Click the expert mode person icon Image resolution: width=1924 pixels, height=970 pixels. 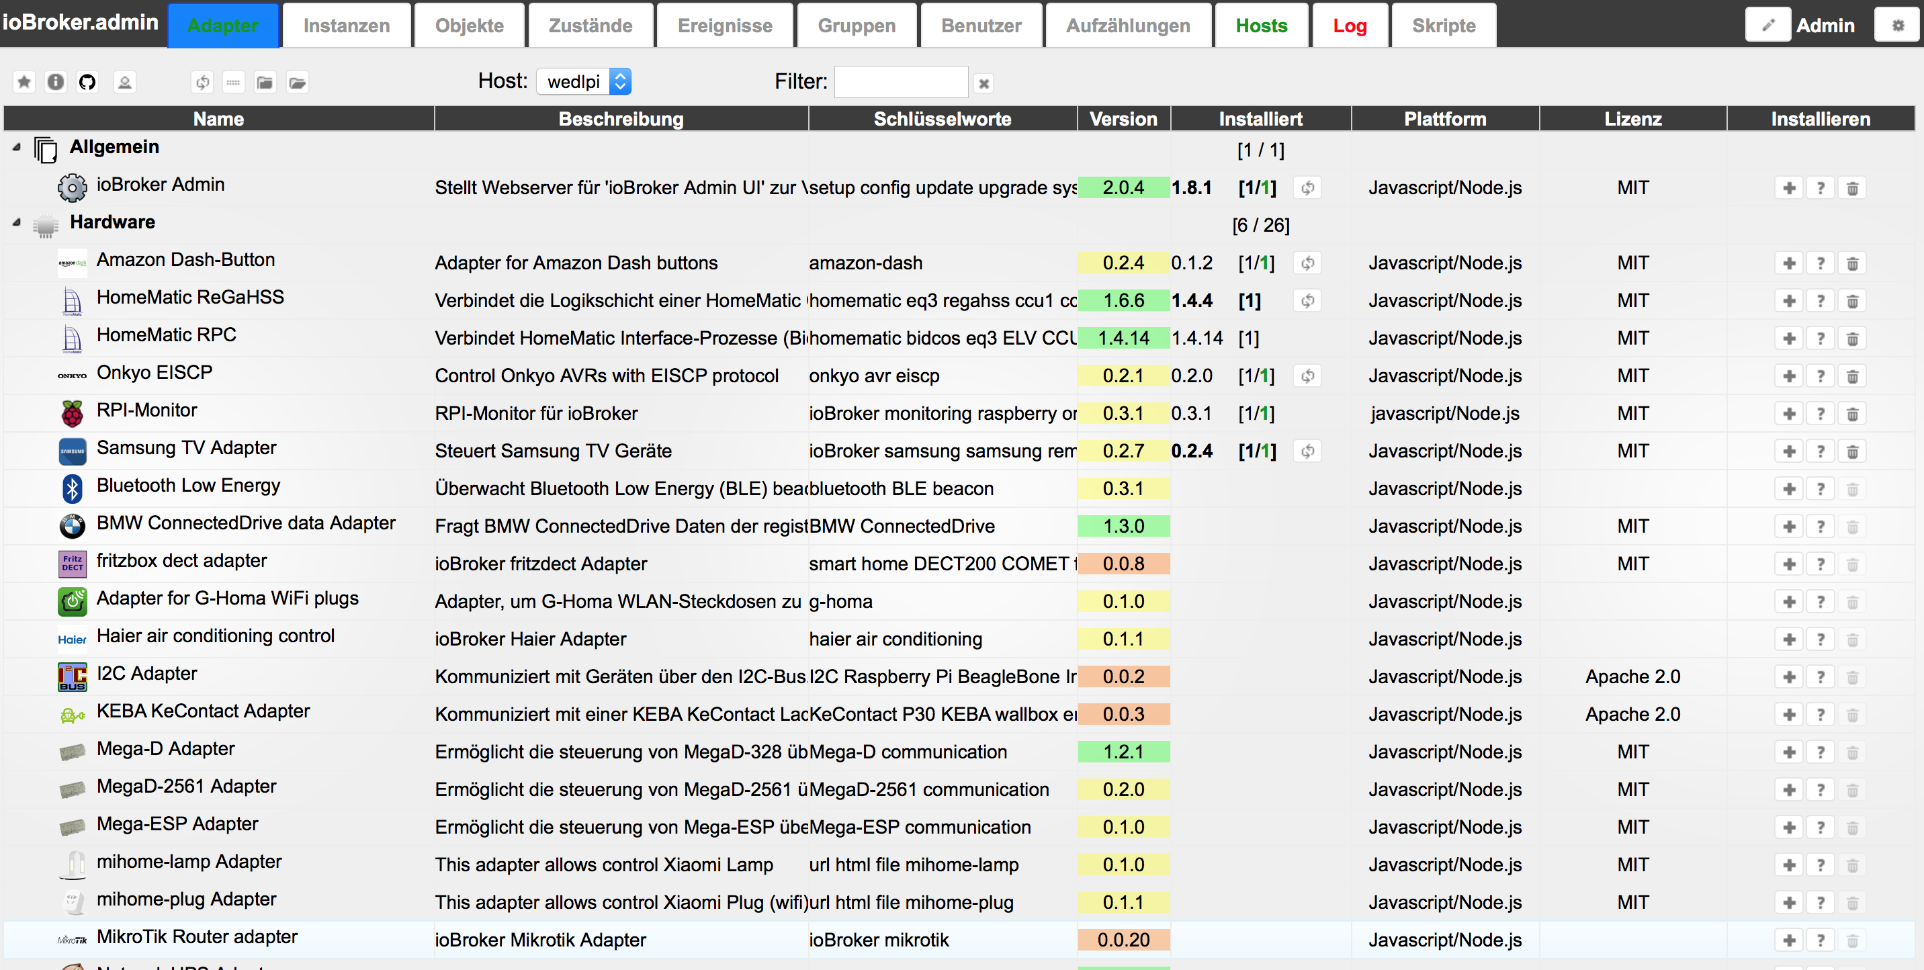[x=125, y=82]
